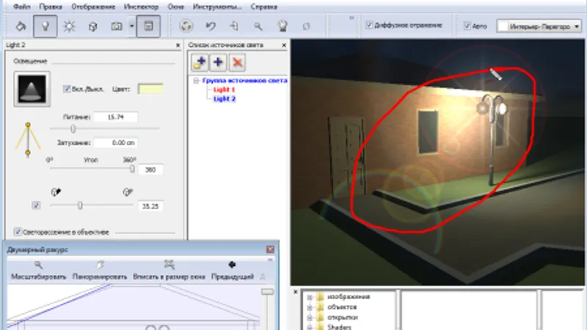Click the greyed refresh icon in toolbar
This screenshot has height=330, width=587.
(x=306, y=26)
